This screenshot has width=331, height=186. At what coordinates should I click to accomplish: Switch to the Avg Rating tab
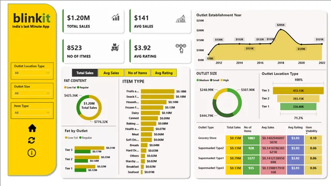164,73
